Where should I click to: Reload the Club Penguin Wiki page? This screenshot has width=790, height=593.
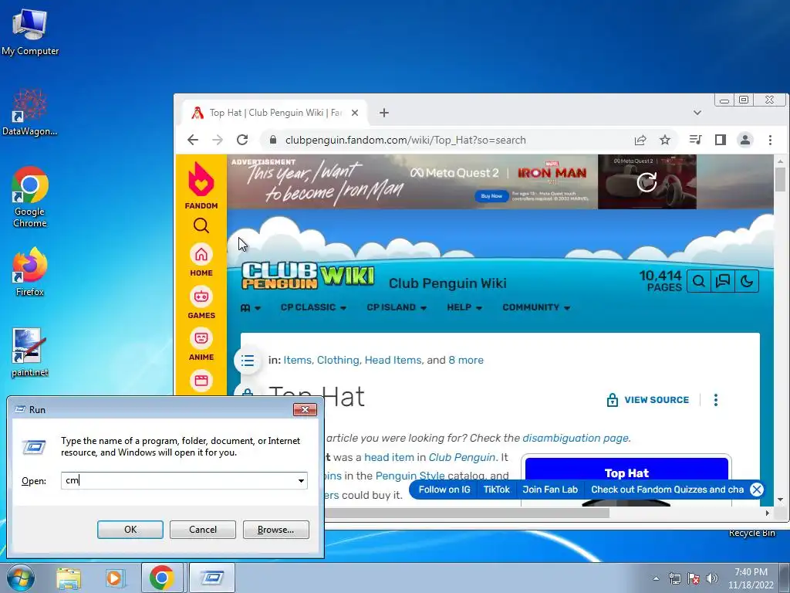[242, 140]
